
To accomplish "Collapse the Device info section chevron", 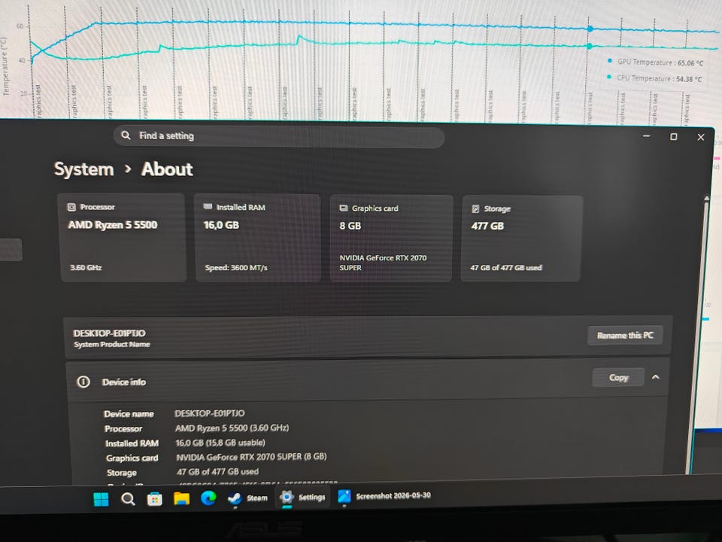I will pos(656,377).
